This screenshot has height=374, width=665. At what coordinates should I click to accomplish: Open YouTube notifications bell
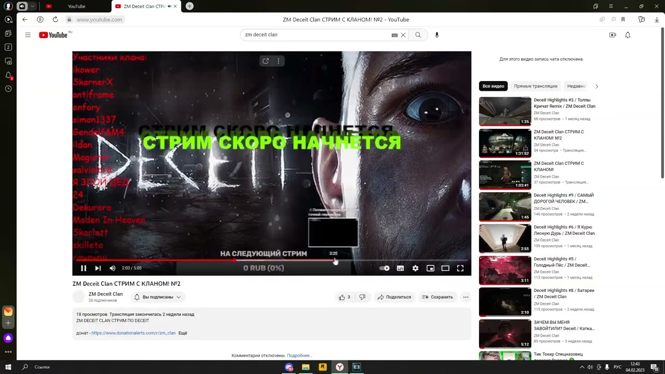click(628, 35)
